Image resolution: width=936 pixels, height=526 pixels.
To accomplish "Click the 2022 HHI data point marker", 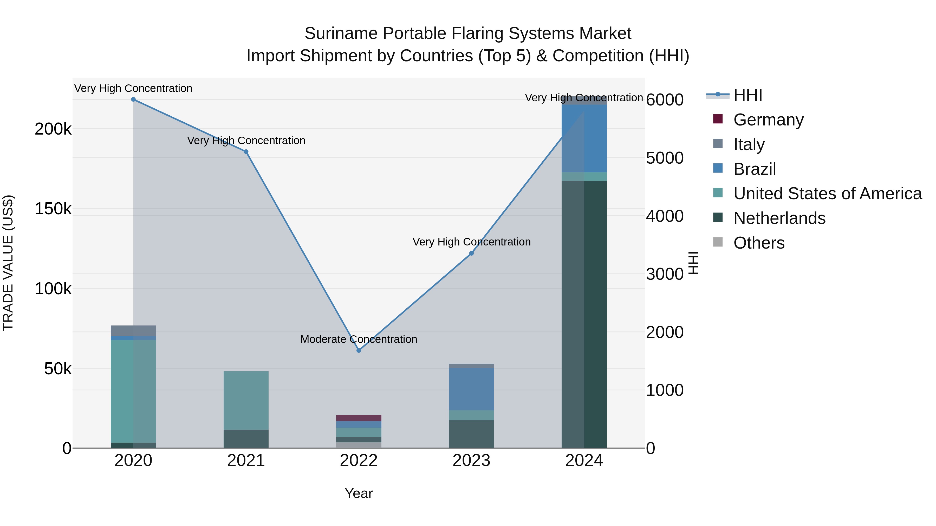I will tap(359, 350).
